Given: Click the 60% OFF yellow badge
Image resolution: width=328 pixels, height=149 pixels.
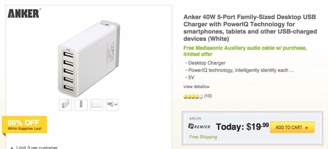Looking at the screenshot, I should [x=25, y=124].
